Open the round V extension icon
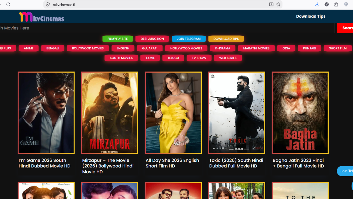 pos(327,4)
